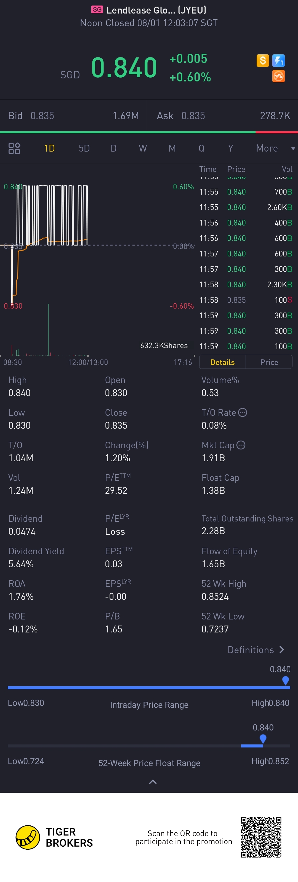Tap the orange crossed-out trend badge
Image resolution: width=298 pixels, height=882 pixels.
pos(278,76)
